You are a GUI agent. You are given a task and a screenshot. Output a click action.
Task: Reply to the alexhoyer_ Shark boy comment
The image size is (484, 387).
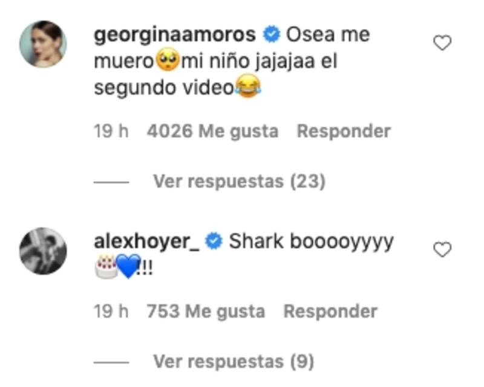(x=330, y=312)
